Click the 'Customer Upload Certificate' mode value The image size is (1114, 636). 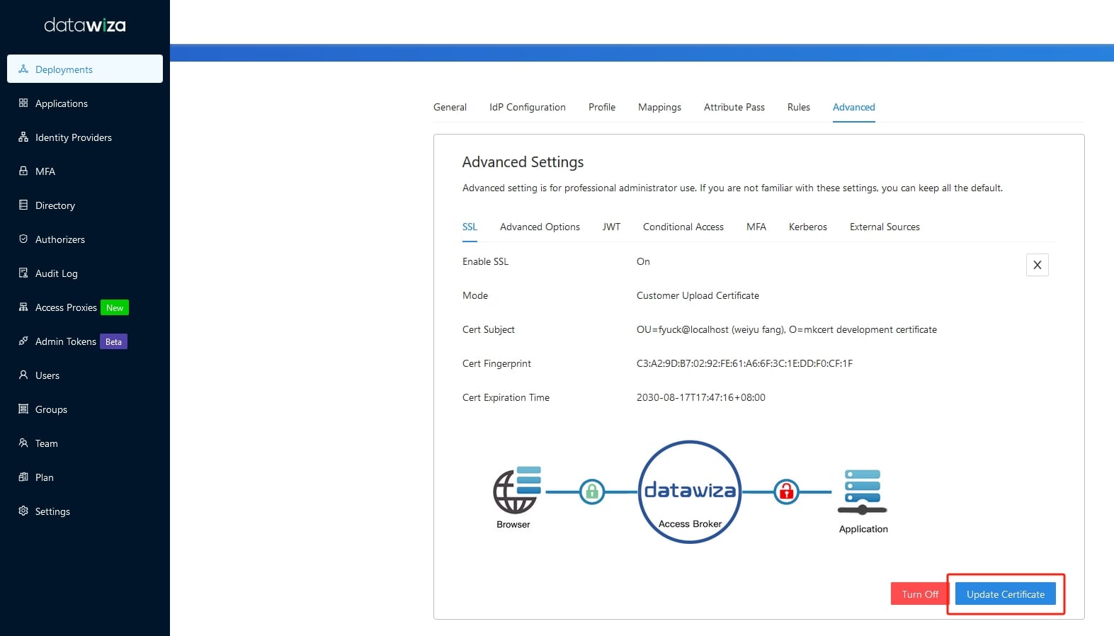[x=698, y=295]
